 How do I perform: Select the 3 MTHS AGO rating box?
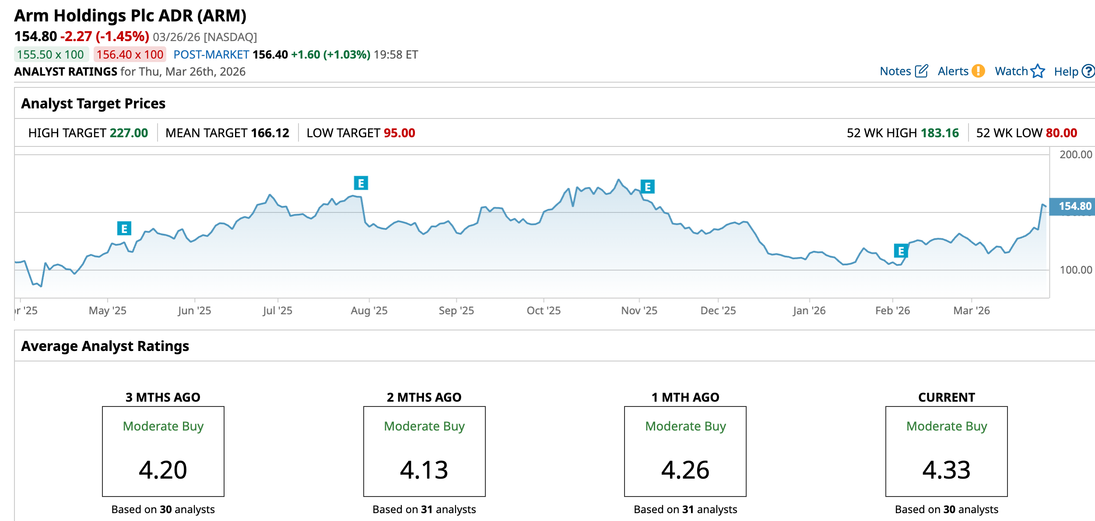pyautogui.click(x=163, y=451)
